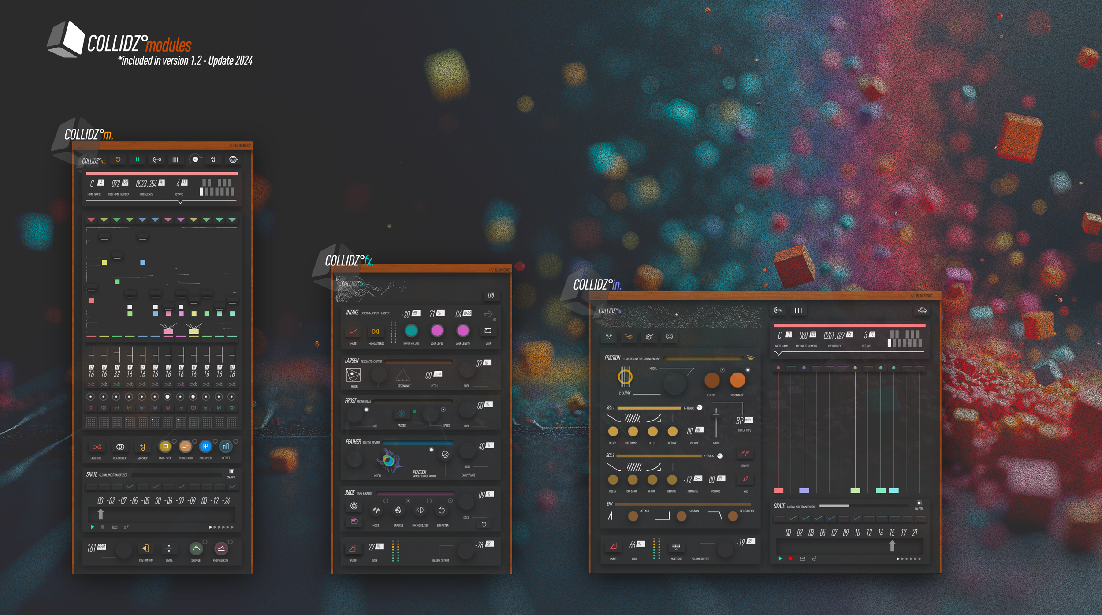The image size is (1102, 615).
Task: Open the keyboard bars icon in Collidz m header
Action: (x=176, y=160)
